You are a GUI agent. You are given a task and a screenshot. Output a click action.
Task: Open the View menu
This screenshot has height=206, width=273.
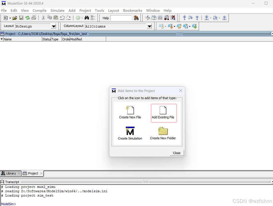[25, 10]
